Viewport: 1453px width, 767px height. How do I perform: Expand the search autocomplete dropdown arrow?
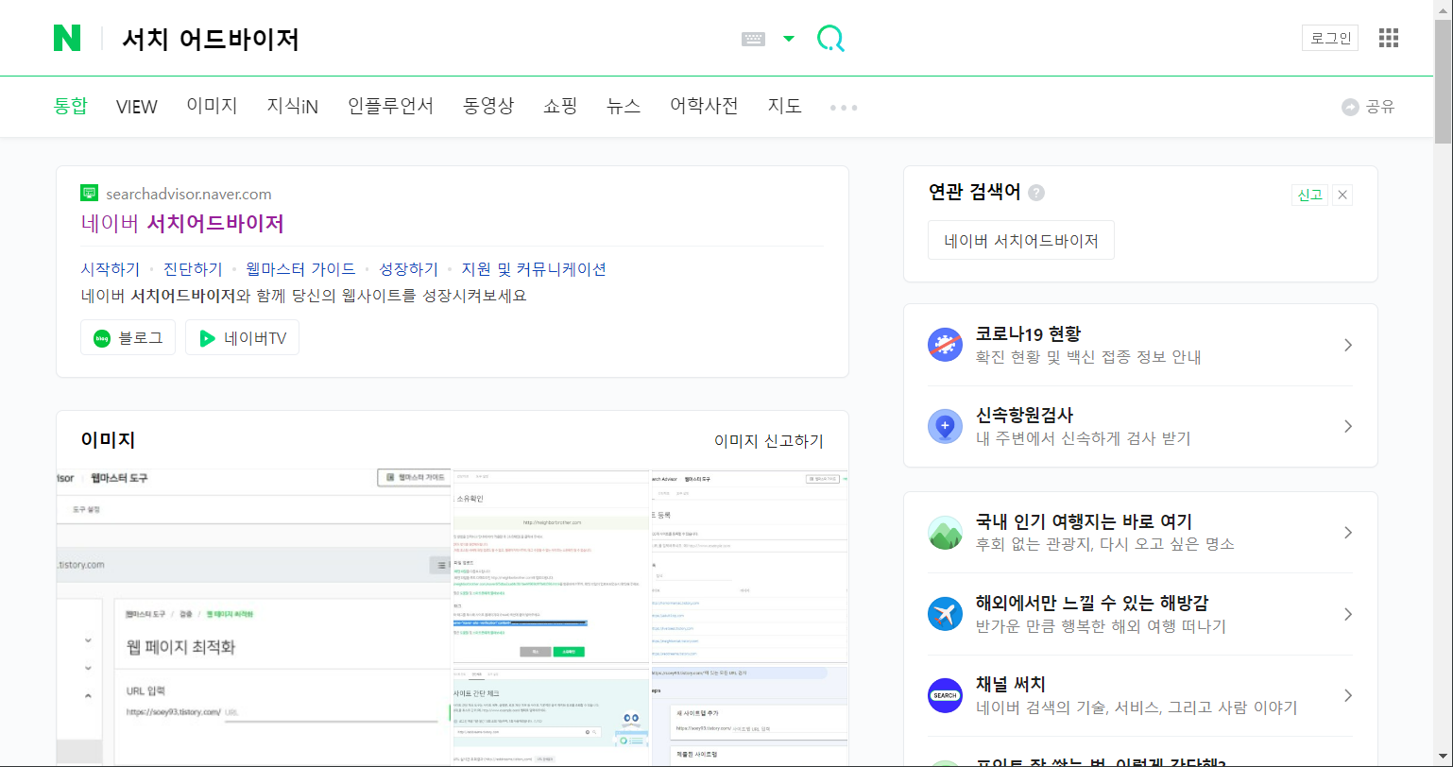[789, 39]
